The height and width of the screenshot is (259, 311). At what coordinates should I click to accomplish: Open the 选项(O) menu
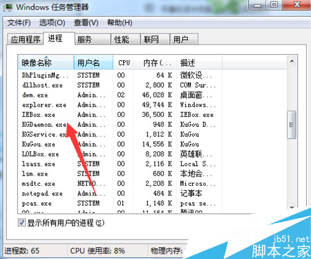click(52, 22)
